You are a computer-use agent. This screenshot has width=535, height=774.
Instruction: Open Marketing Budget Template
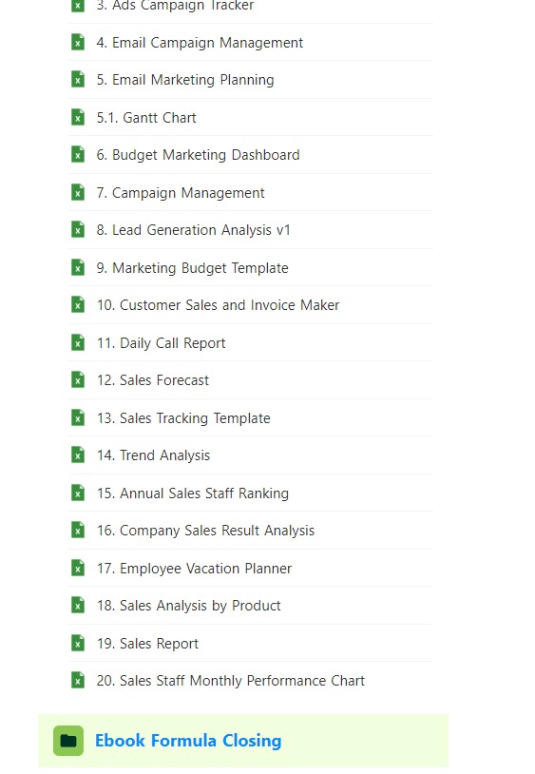(192, 267)
